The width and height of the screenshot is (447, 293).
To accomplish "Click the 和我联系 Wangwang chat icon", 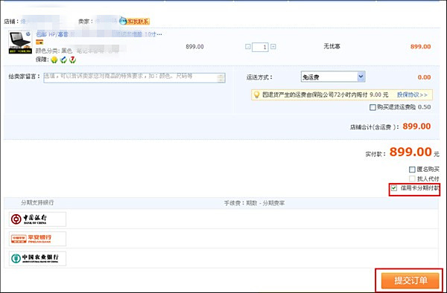I will pyautogui.click(x=134, y=21).
